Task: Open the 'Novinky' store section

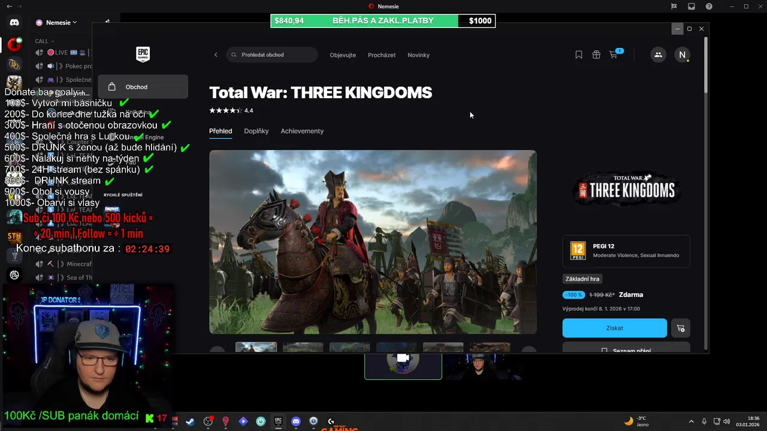Action: (418, 55)
